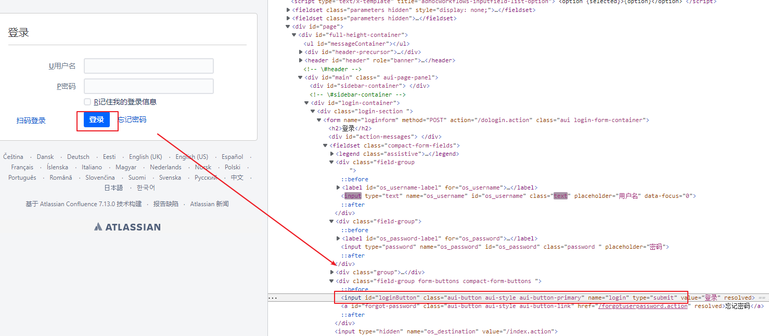Expand the header role="banner" node
The height and width of the screenshot is (336, 769).
pos(301,60)
